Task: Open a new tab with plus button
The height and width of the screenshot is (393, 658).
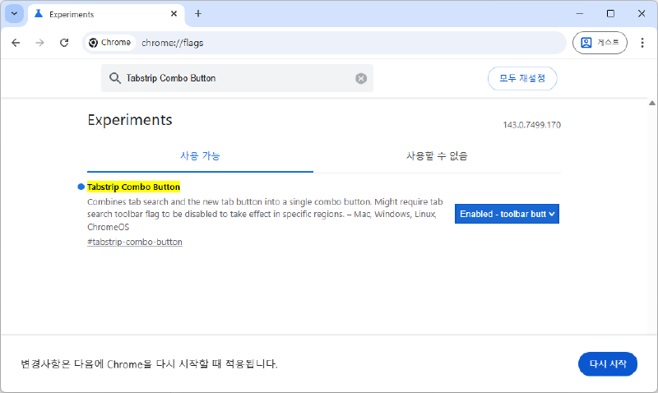Action: [x=198, y=14]
